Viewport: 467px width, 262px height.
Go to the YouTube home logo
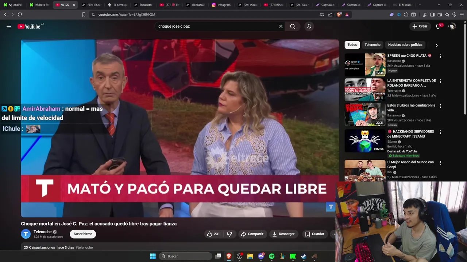tap(29, 26)
